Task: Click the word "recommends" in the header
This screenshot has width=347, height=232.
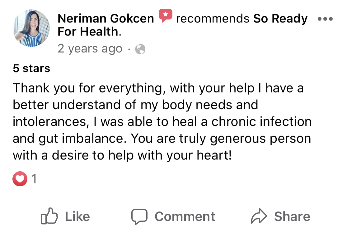Action: (213, 19)
